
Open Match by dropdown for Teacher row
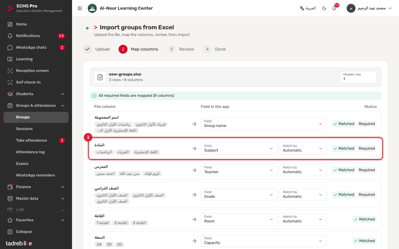point(303,170)
